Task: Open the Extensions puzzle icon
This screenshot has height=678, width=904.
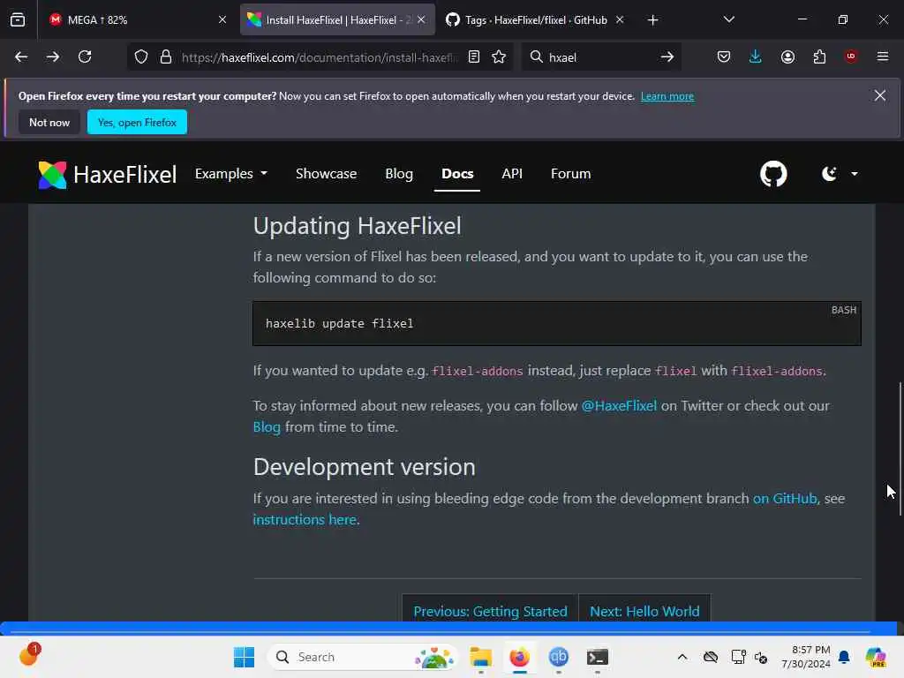Action: (820, 56)
